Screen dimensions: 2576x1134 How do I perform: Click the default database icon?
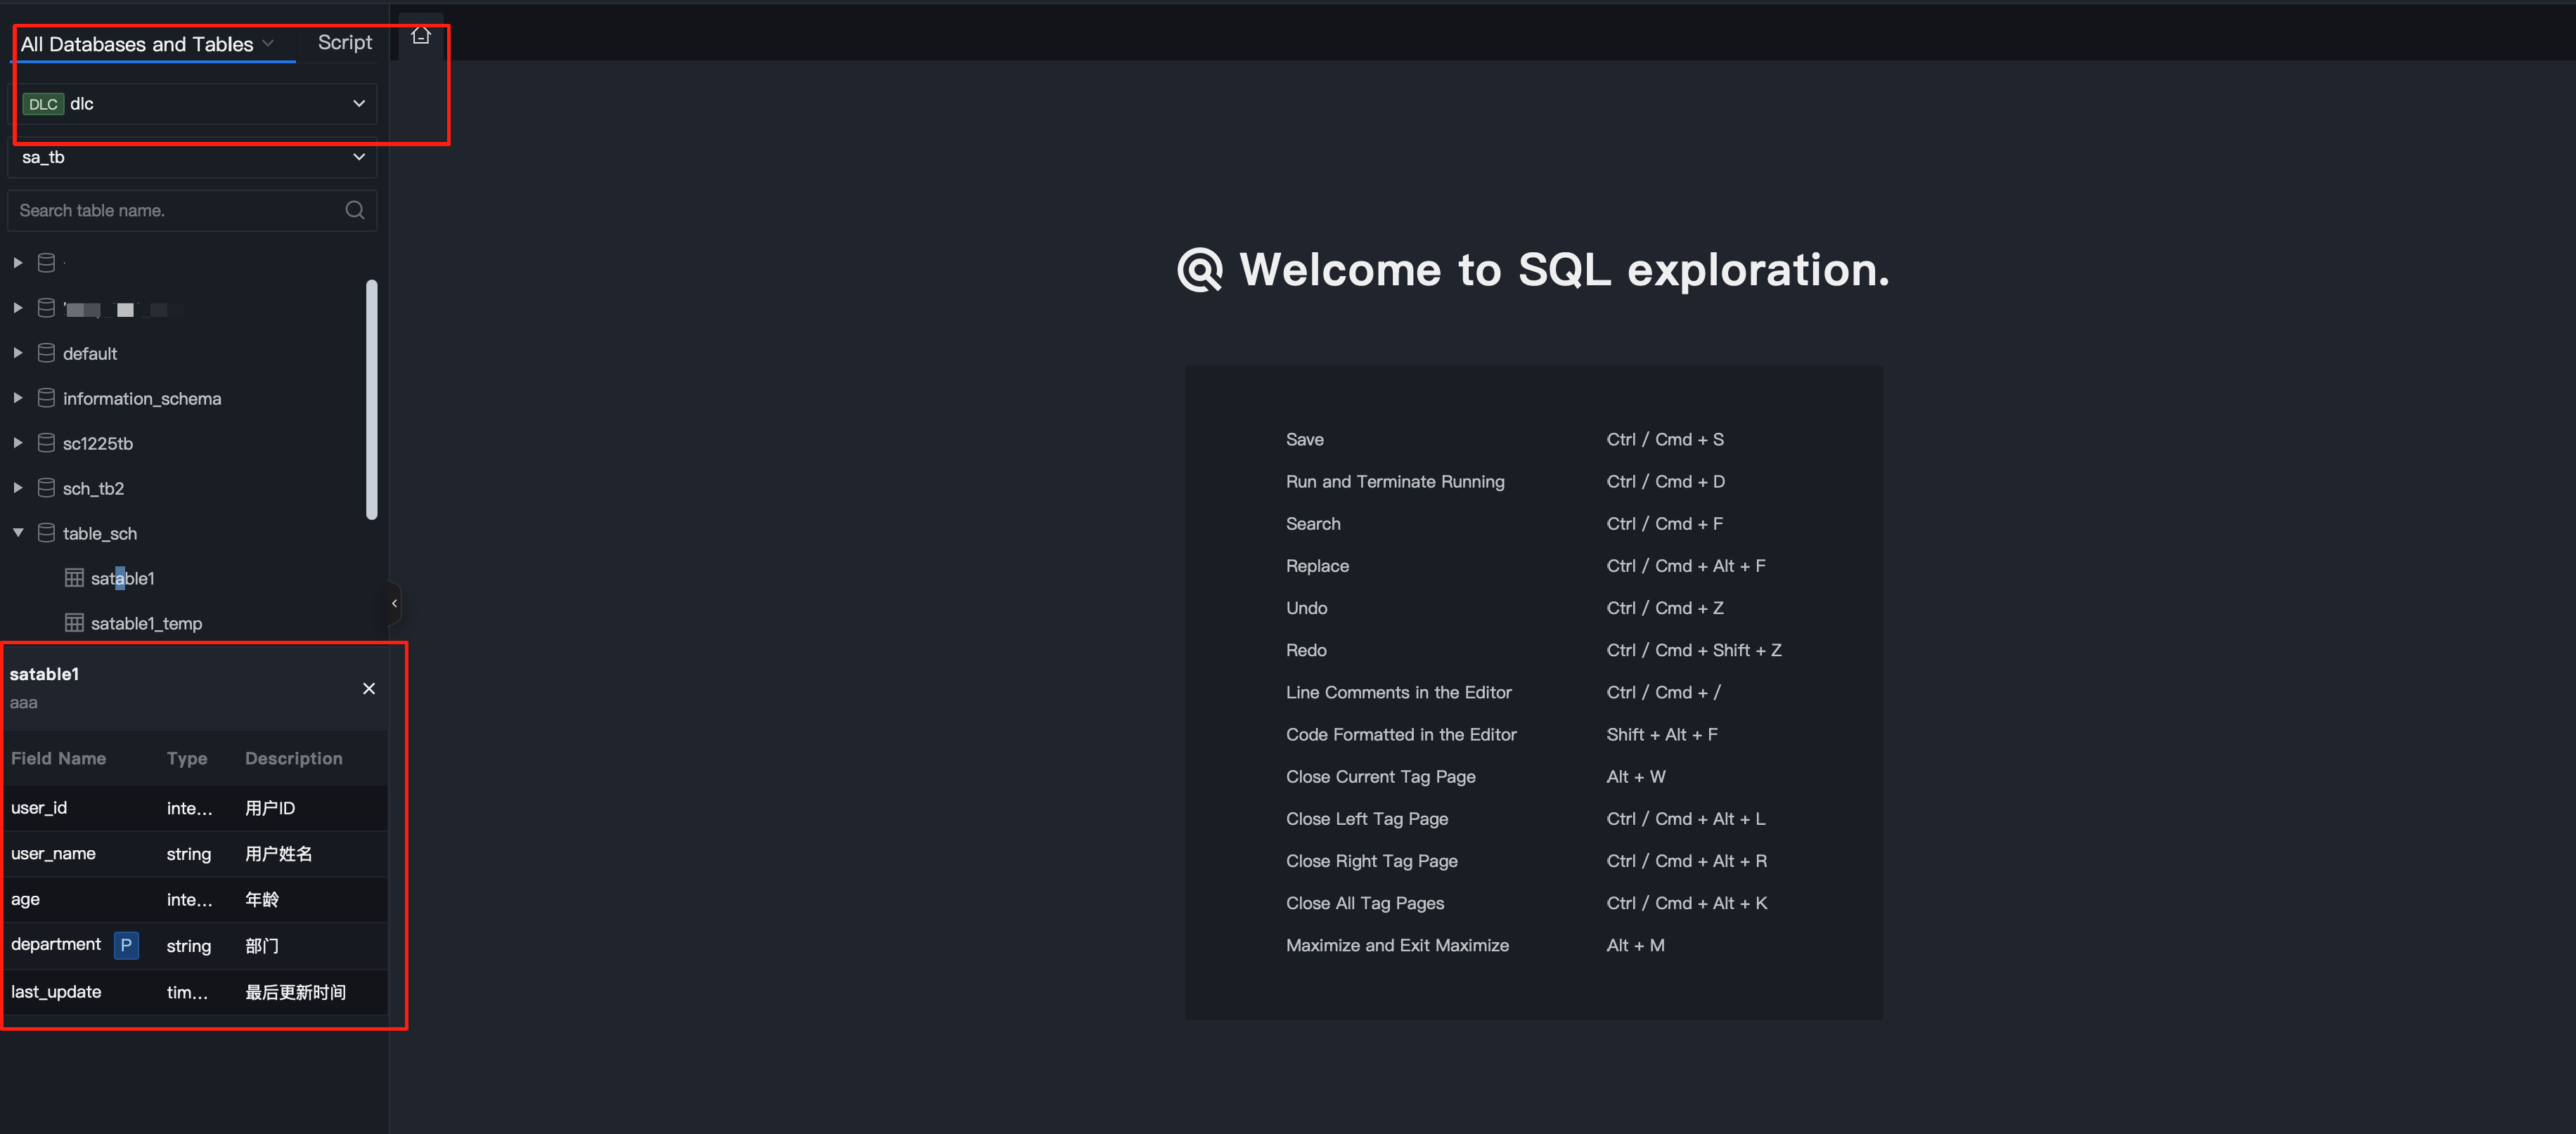tap(46, 353)
